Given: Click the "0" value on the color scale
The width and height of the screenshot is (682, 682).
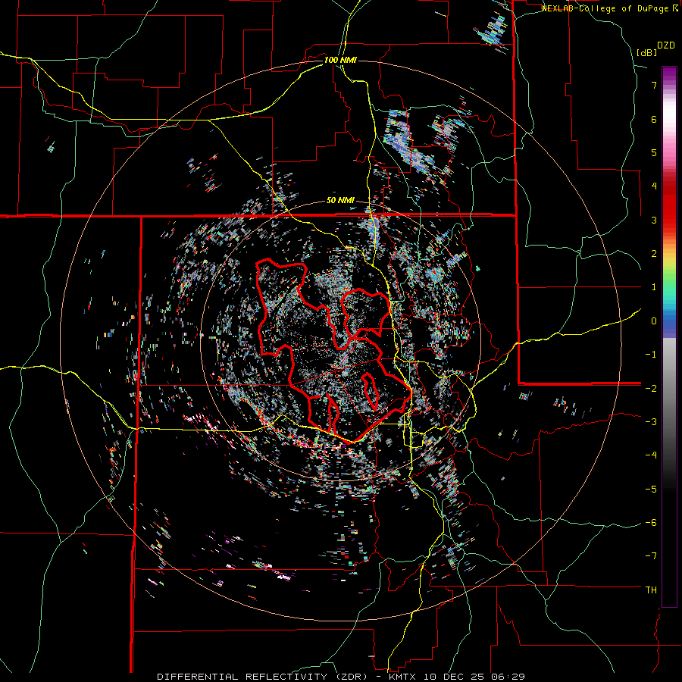Looking at the screenshot, I should (654, 321).
